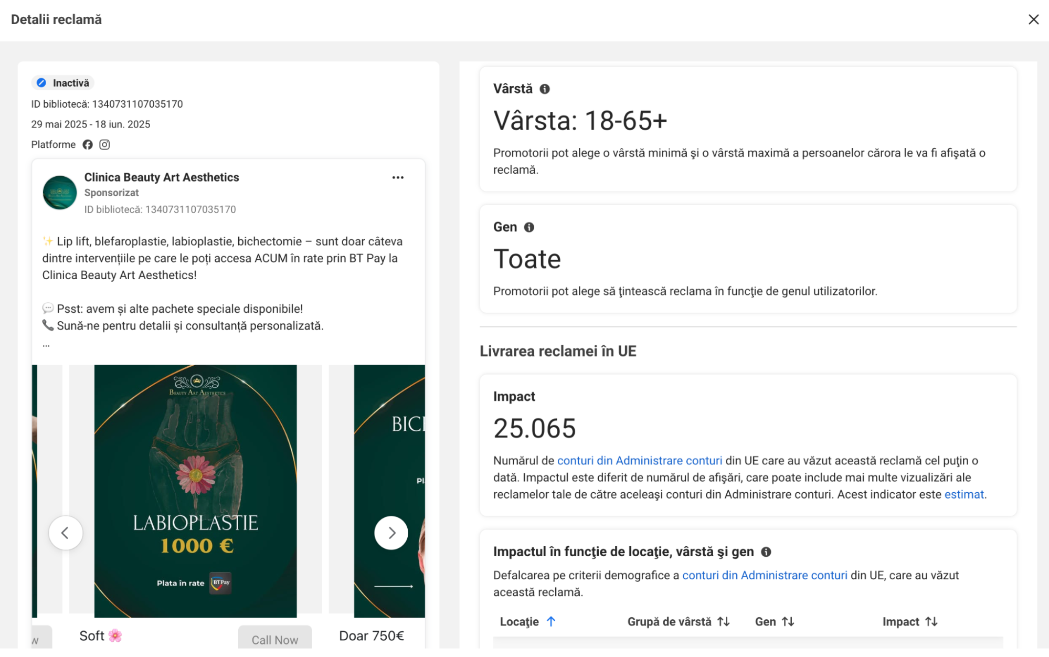Click info icon beside location, age, gender impact heading
Image resolution: width=1049 pixels, height=657 pixels.
(766, 552)
